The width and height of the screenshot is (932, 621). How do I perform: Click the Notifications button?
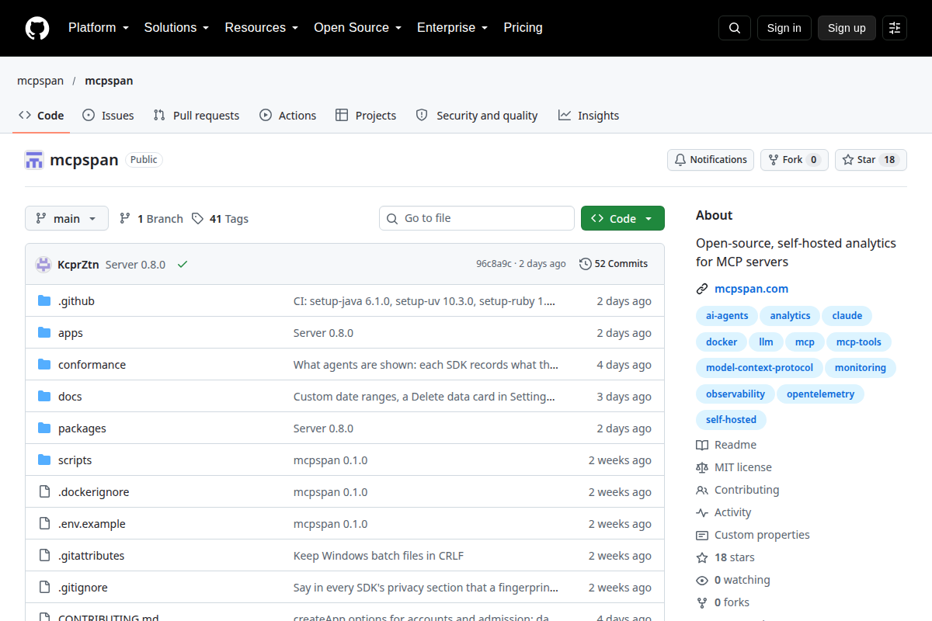pyautogui.click(x=711, y=160)
